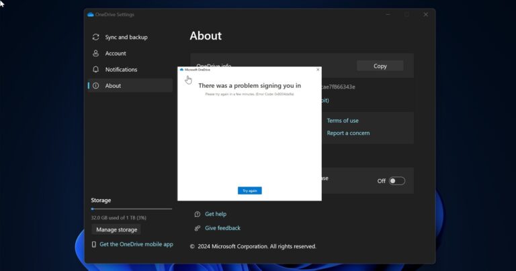Image resolution: width=516 pixels, height=271 pixels.
Task: Click the storage usage progress bar
Action: pyautogui.click(x=132, y=209)
